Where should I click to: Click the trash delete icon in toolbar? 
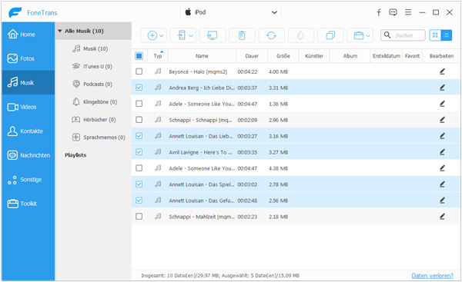click(x=242, y=35)
